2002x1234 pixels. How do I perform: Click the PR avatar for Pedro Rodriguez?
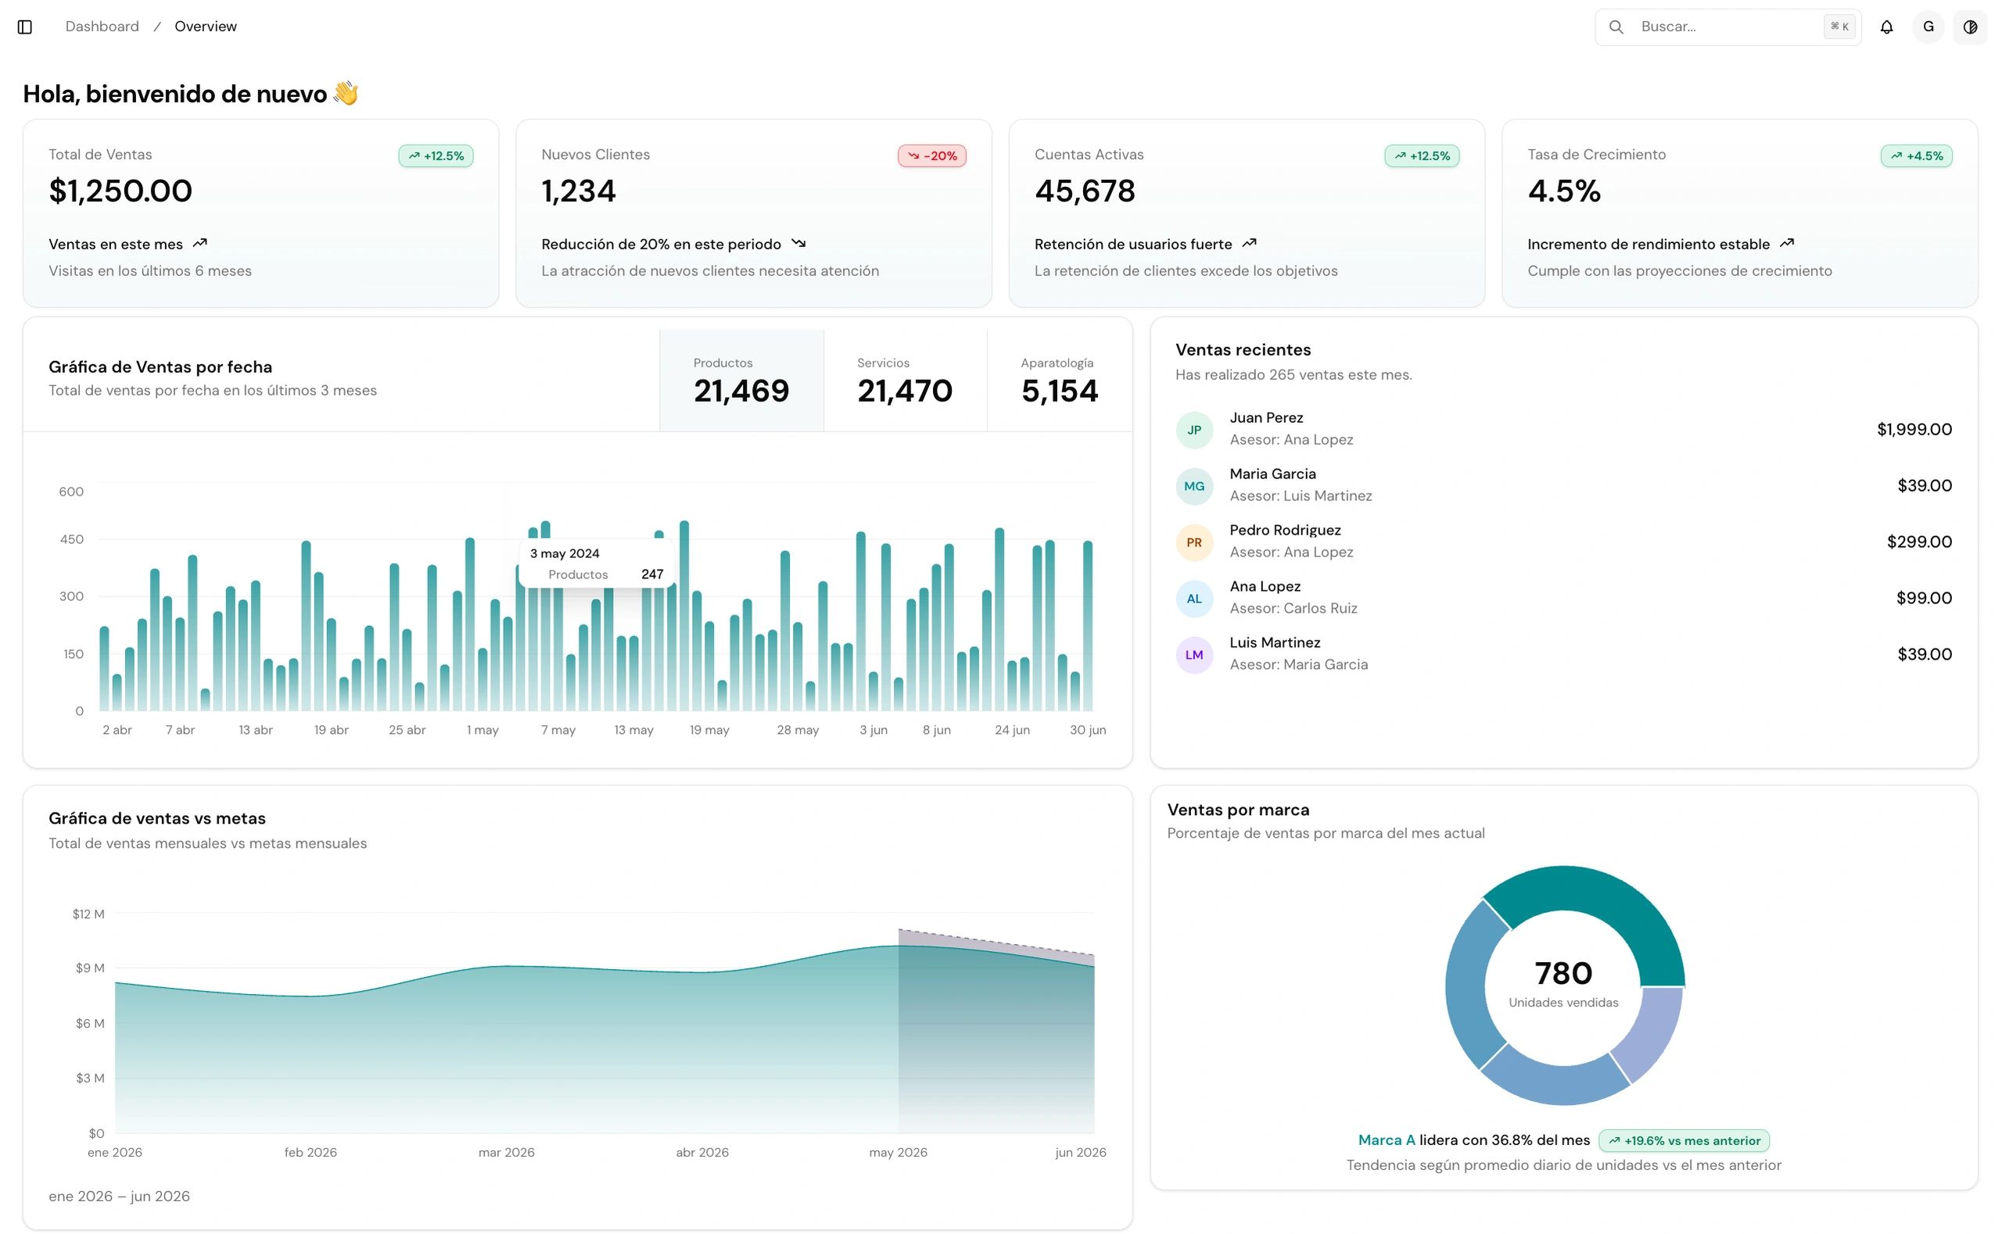[x=1193, y=542]
